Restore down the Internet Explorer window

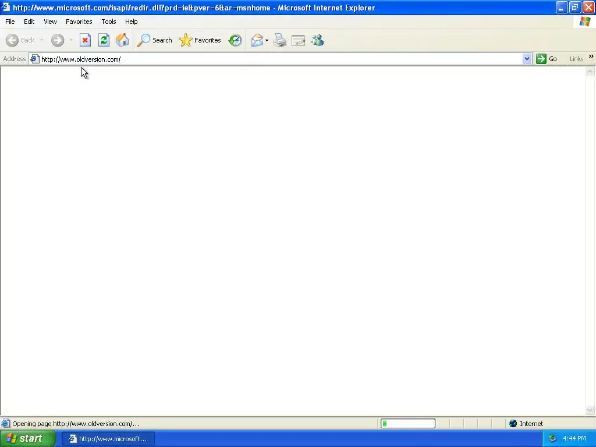(574, 8)
